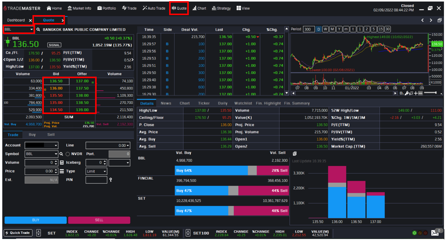Open the window list icon at tab bar
This screenshot has width=447, height=242.
coord(439,20)
